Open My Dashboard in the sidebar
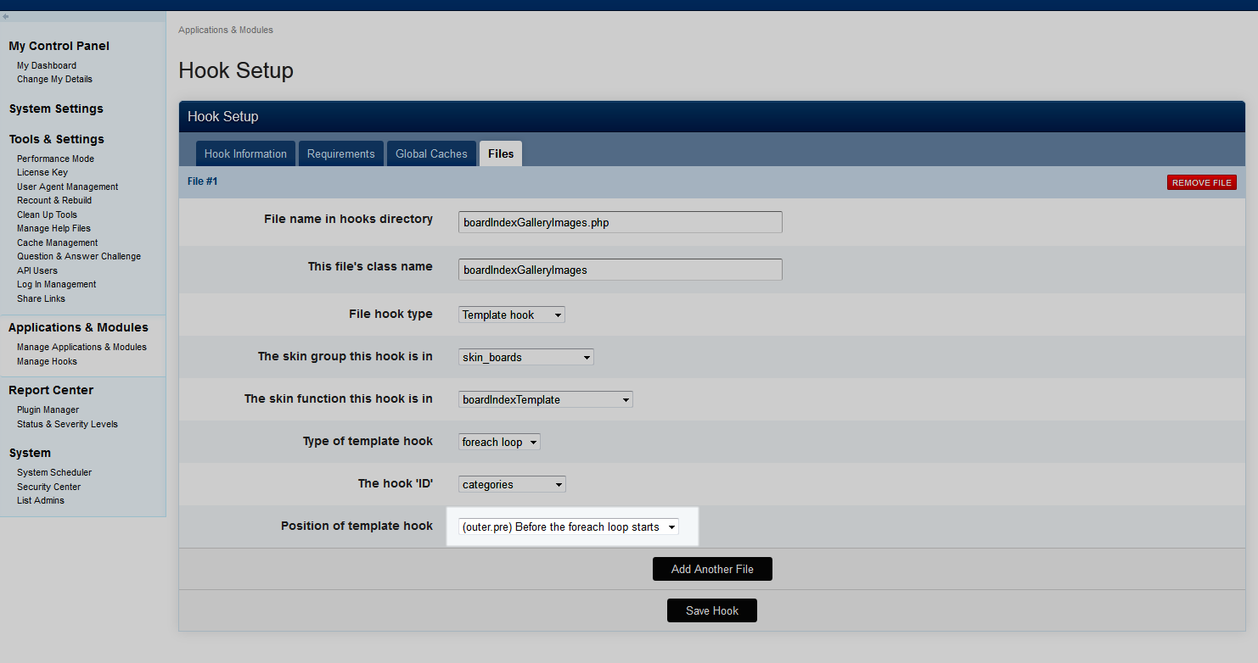 [47, 65]
